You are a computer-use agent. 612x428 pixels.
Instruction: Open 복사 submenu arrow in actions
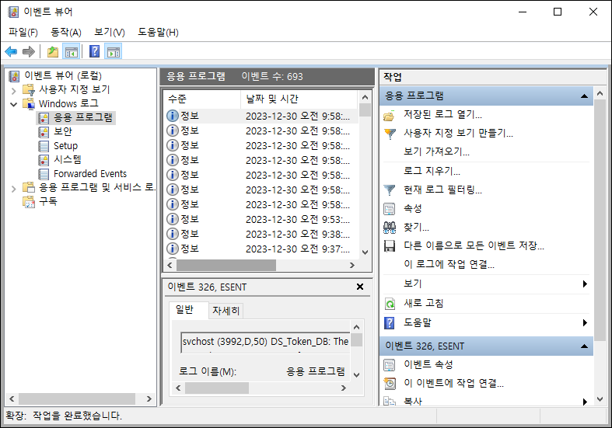(585, 402)
